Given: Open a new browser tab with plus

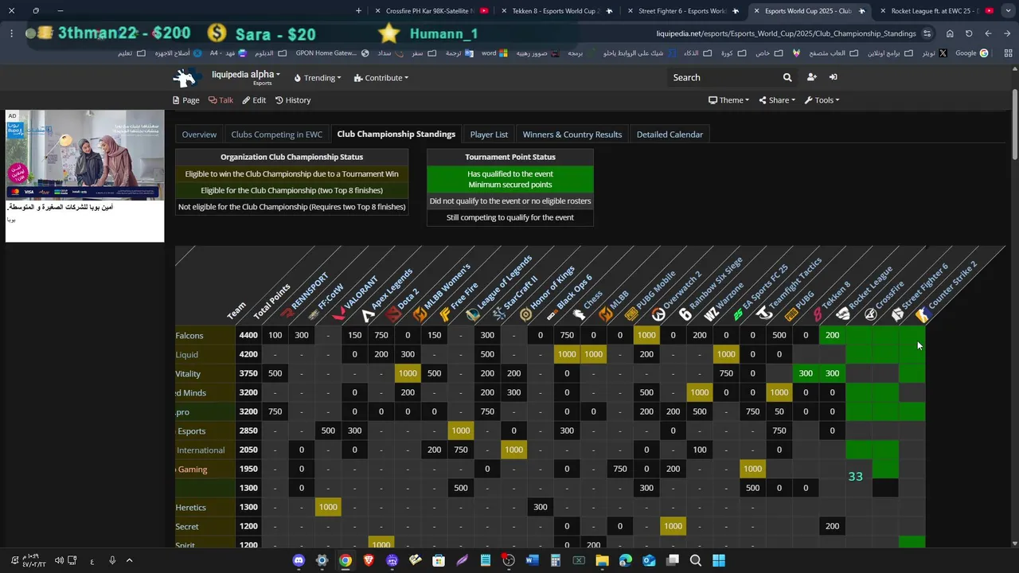Looking at the screenshot, I should [358, 11].
